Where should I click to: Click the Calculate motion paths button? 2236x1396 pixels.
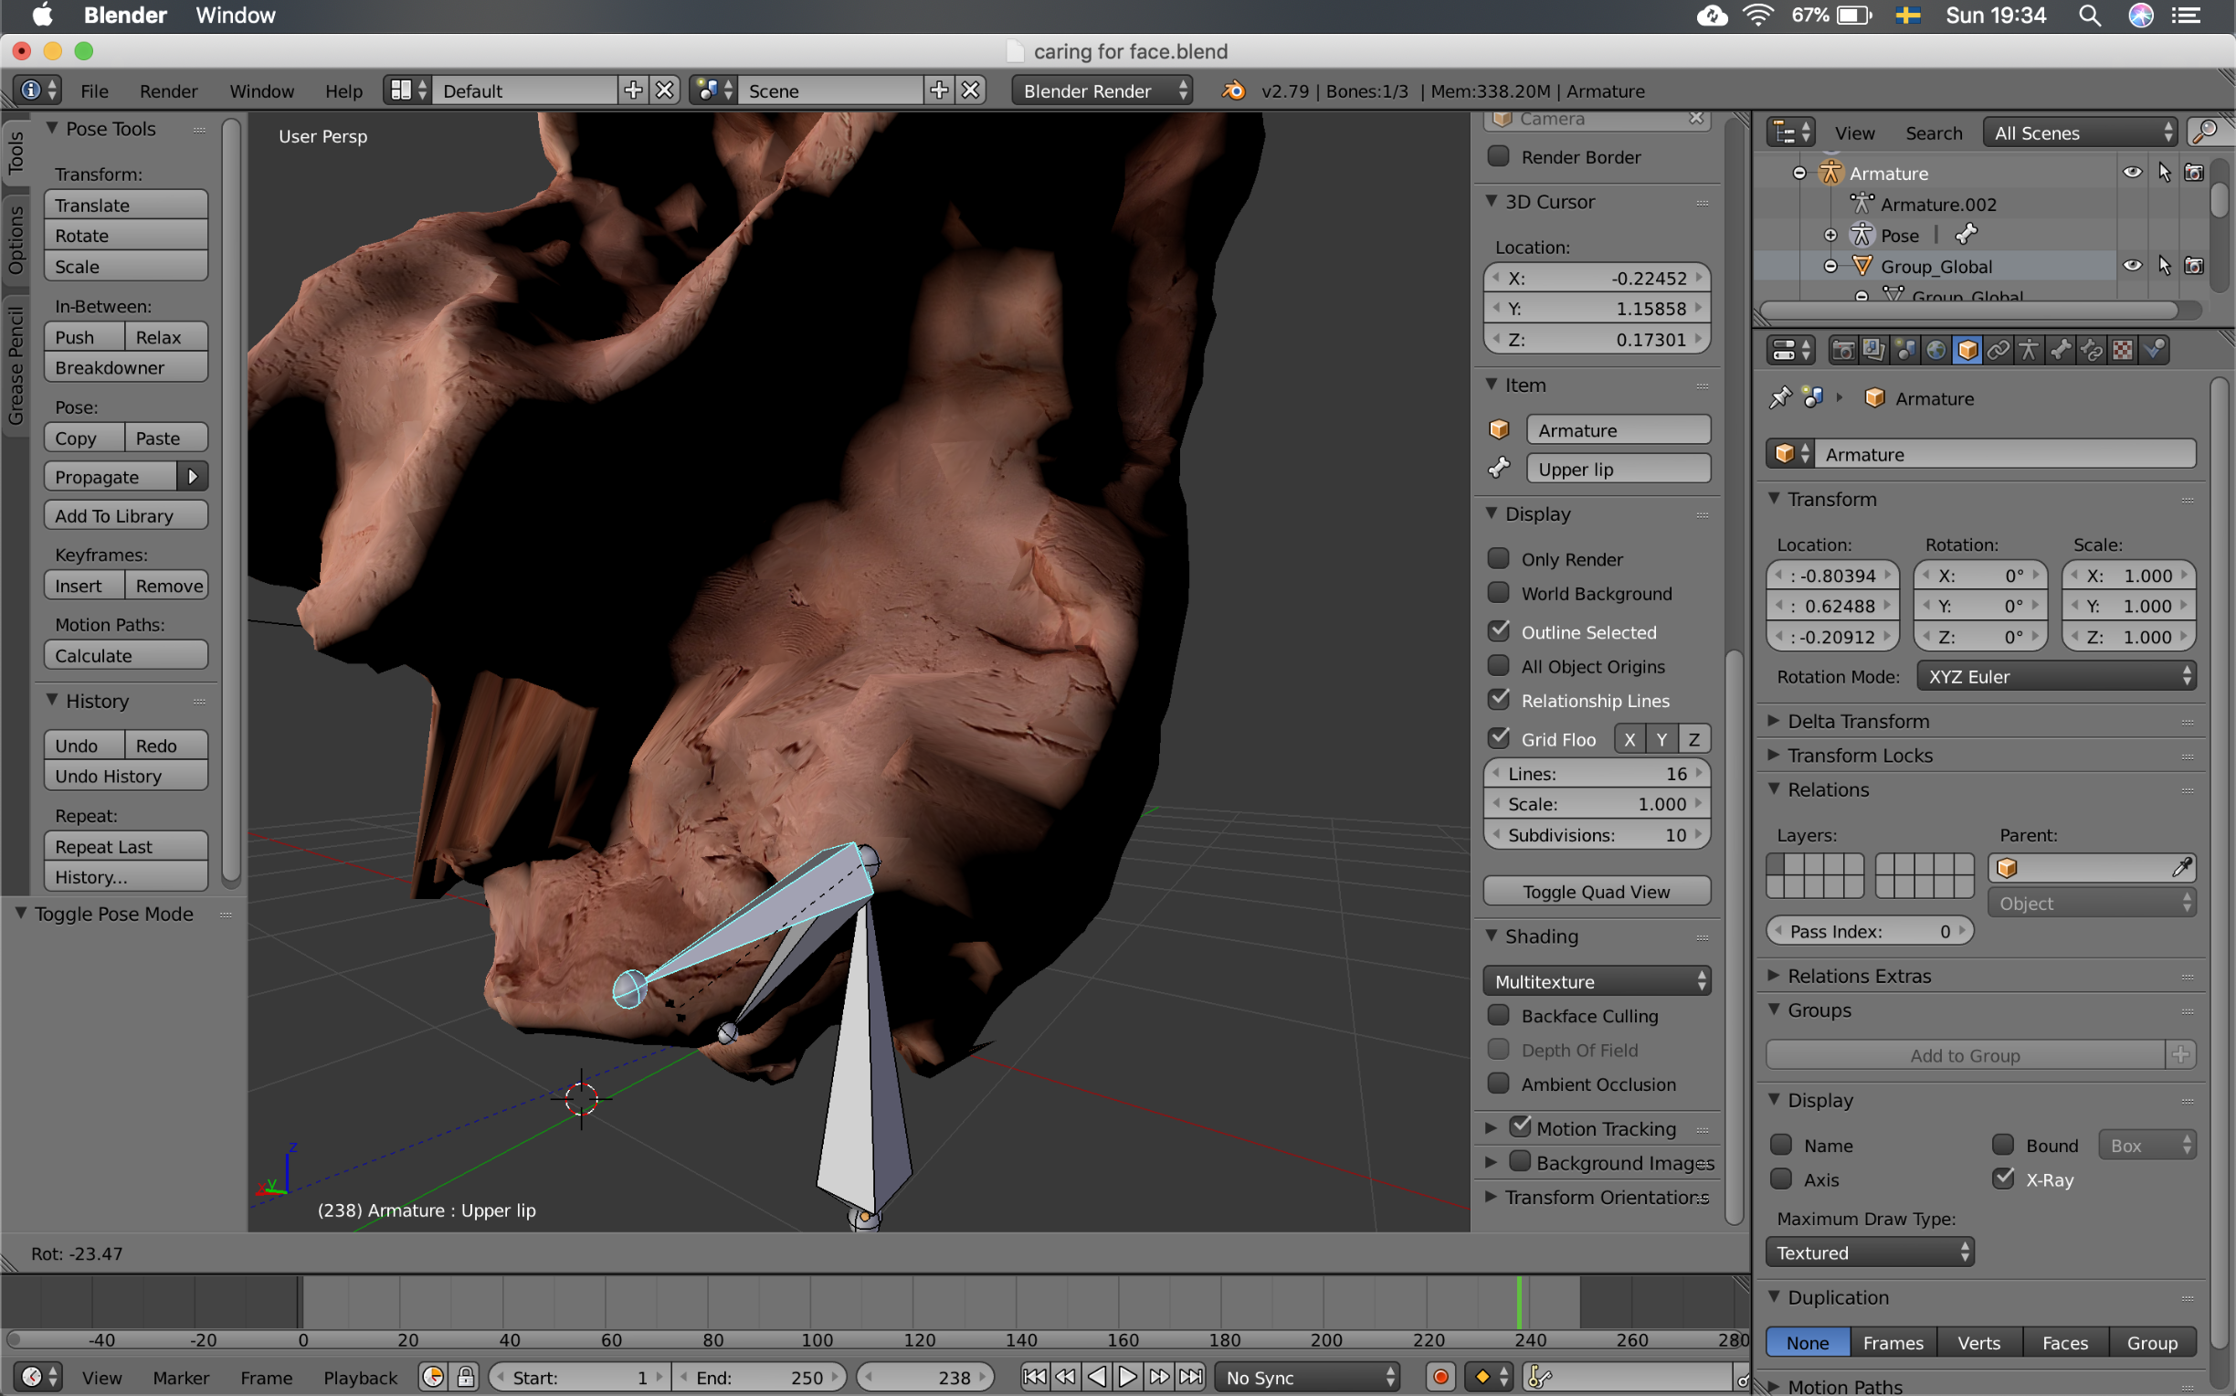click(125, 656)
